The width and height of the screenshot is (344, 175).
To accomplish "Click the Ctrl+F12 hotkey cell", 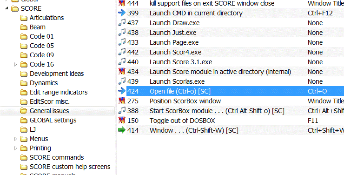I will click(x=320, y=13).
